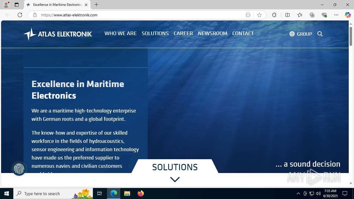Open Task View on taskbar
The height and width of the screenshot is (199, 354).
[100, 193]
